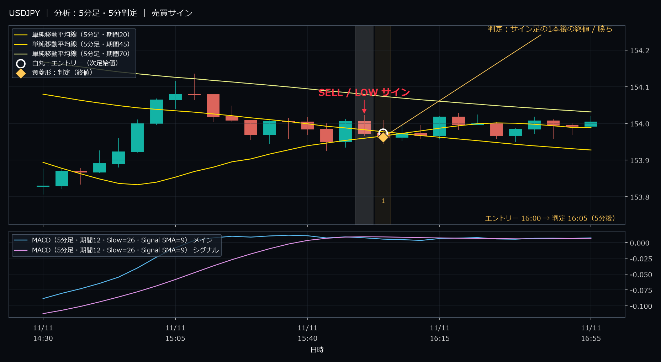Click the MACD メイン legend entry
The height and width of the screenshot is (362, 661).
tap(113, 240)
